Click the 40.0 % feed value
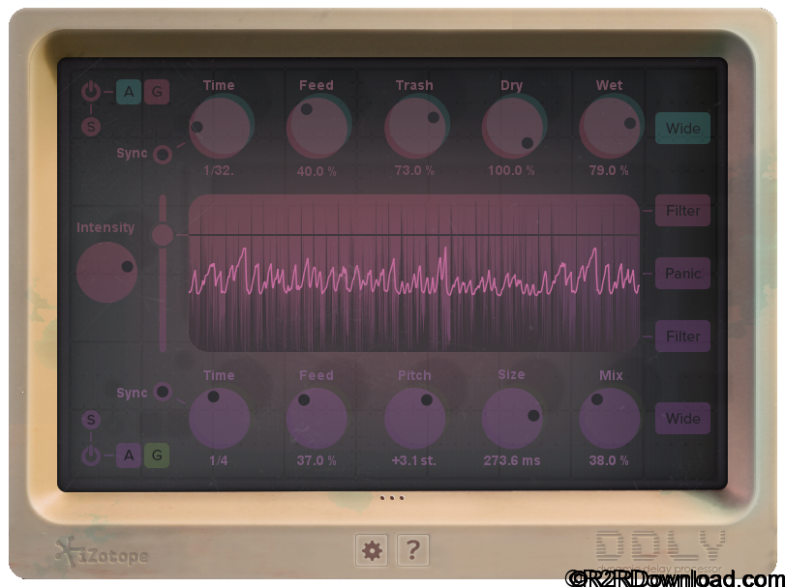This screenshot has height=587, width=785. click(x=317, y=171)
